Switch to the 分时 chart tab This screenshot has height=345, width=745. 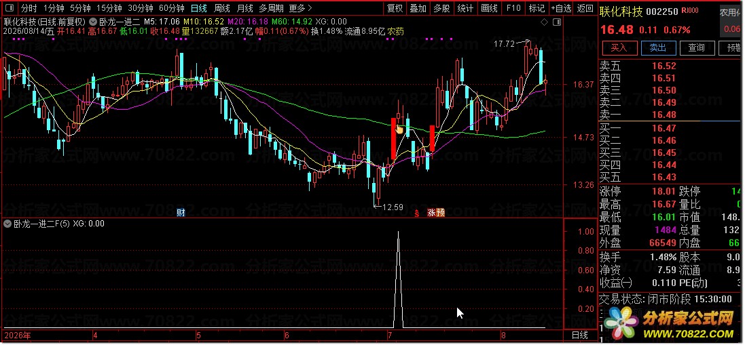(x=29, y=8)
